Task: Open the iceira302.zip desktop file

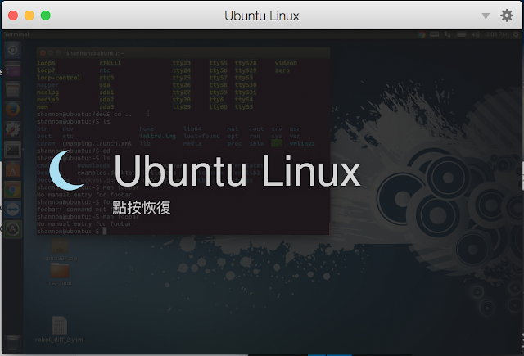Action: coord(60,250)
